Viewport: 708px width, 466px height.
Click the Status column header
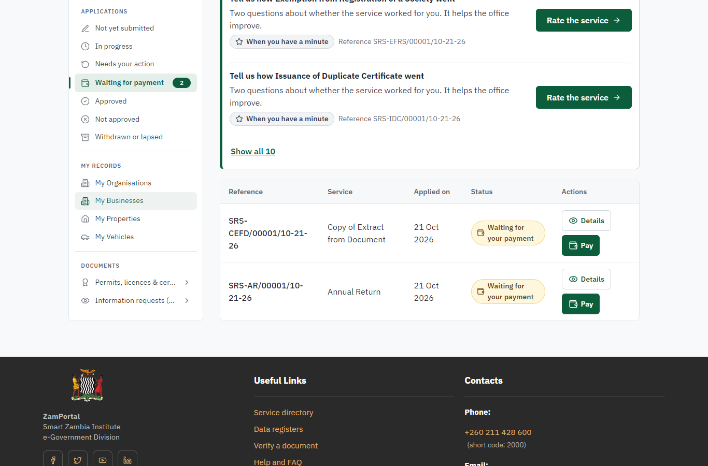(482, 192)
